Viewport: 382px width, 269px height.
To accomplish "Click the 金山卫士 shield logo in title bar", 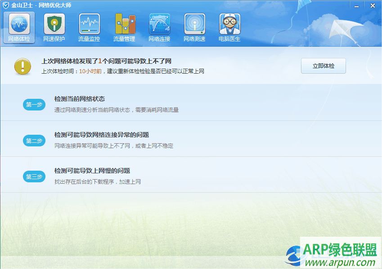I will (6, 5).
